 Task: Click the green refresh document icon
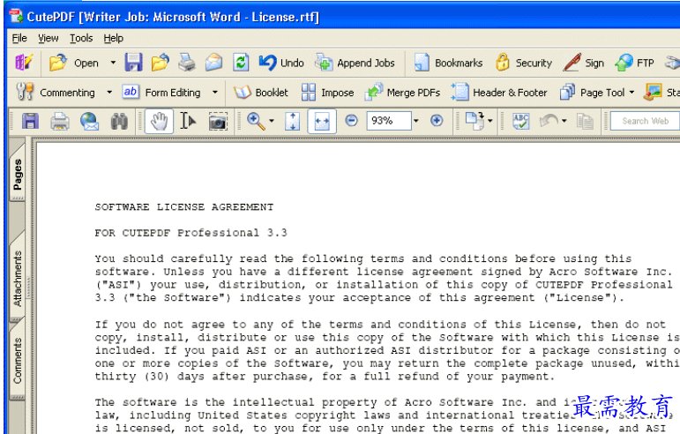[241, 63]
